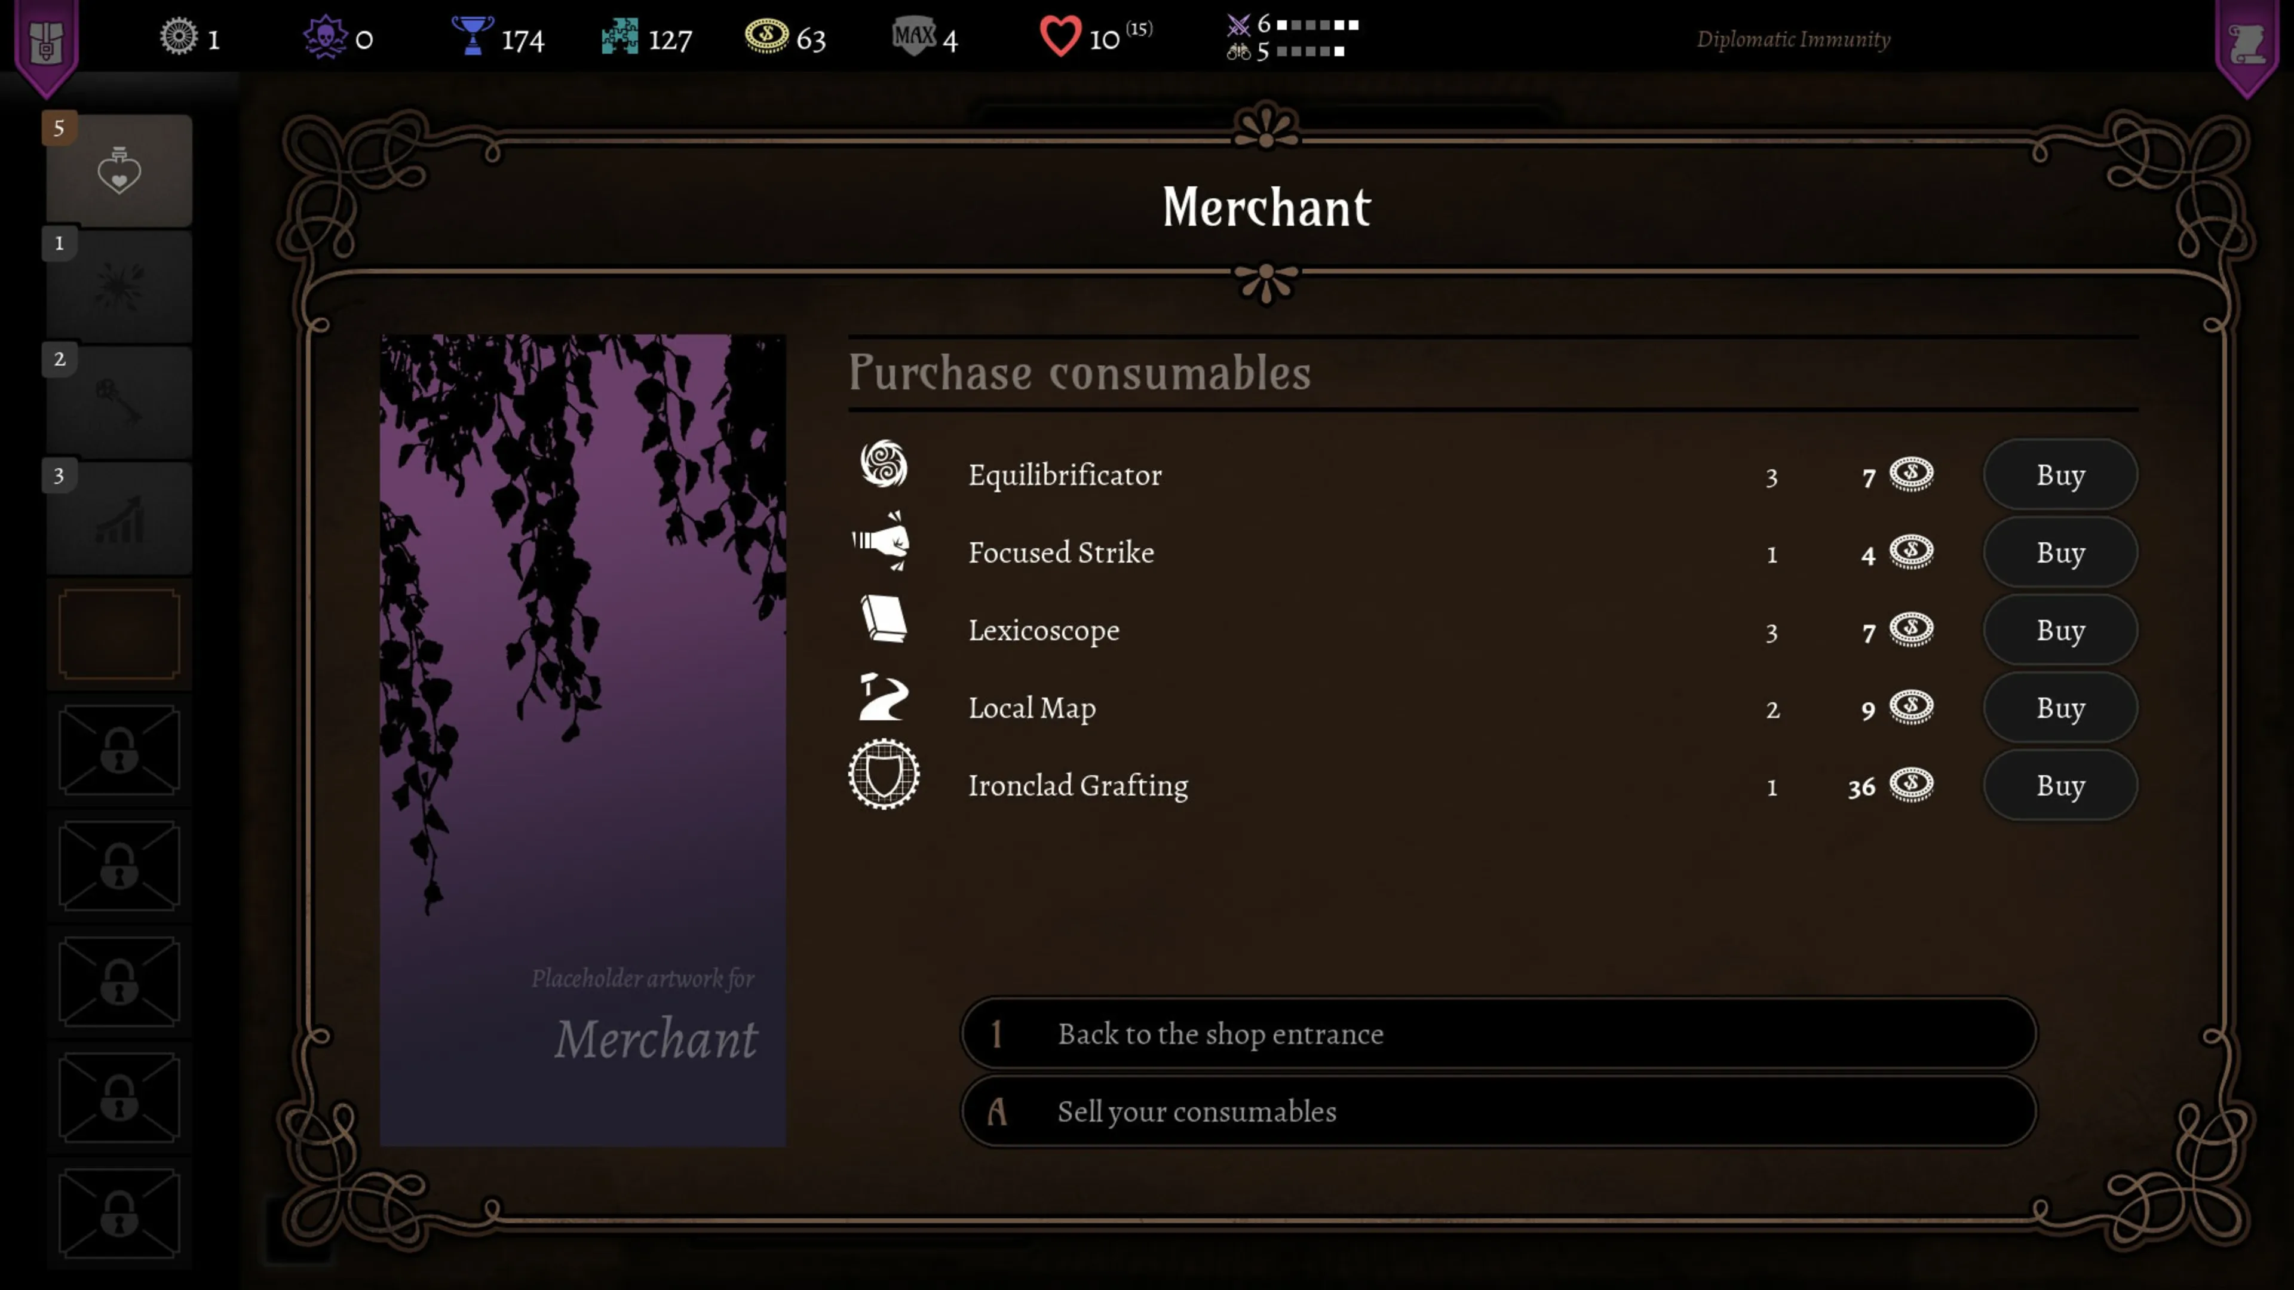Viewport: 2294px width, 1290px height.
Task: Click the gold coin counter in the top bar
Action: click(x=786, y=38)
